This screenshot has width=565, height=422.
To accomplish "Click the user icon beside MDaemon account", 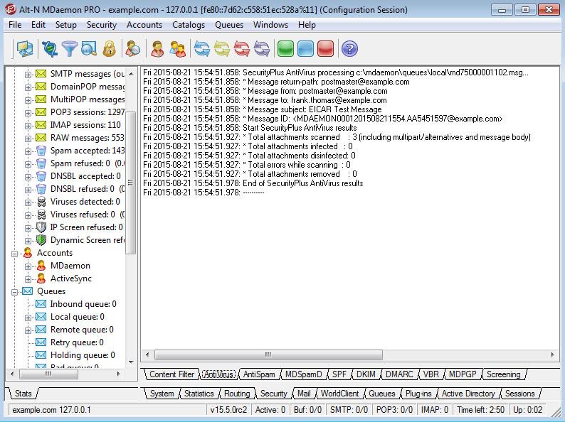I will tap(41, 266).
